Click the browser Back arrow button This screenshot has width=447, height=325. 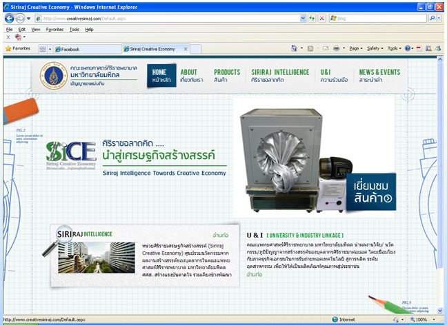[8, 19]
